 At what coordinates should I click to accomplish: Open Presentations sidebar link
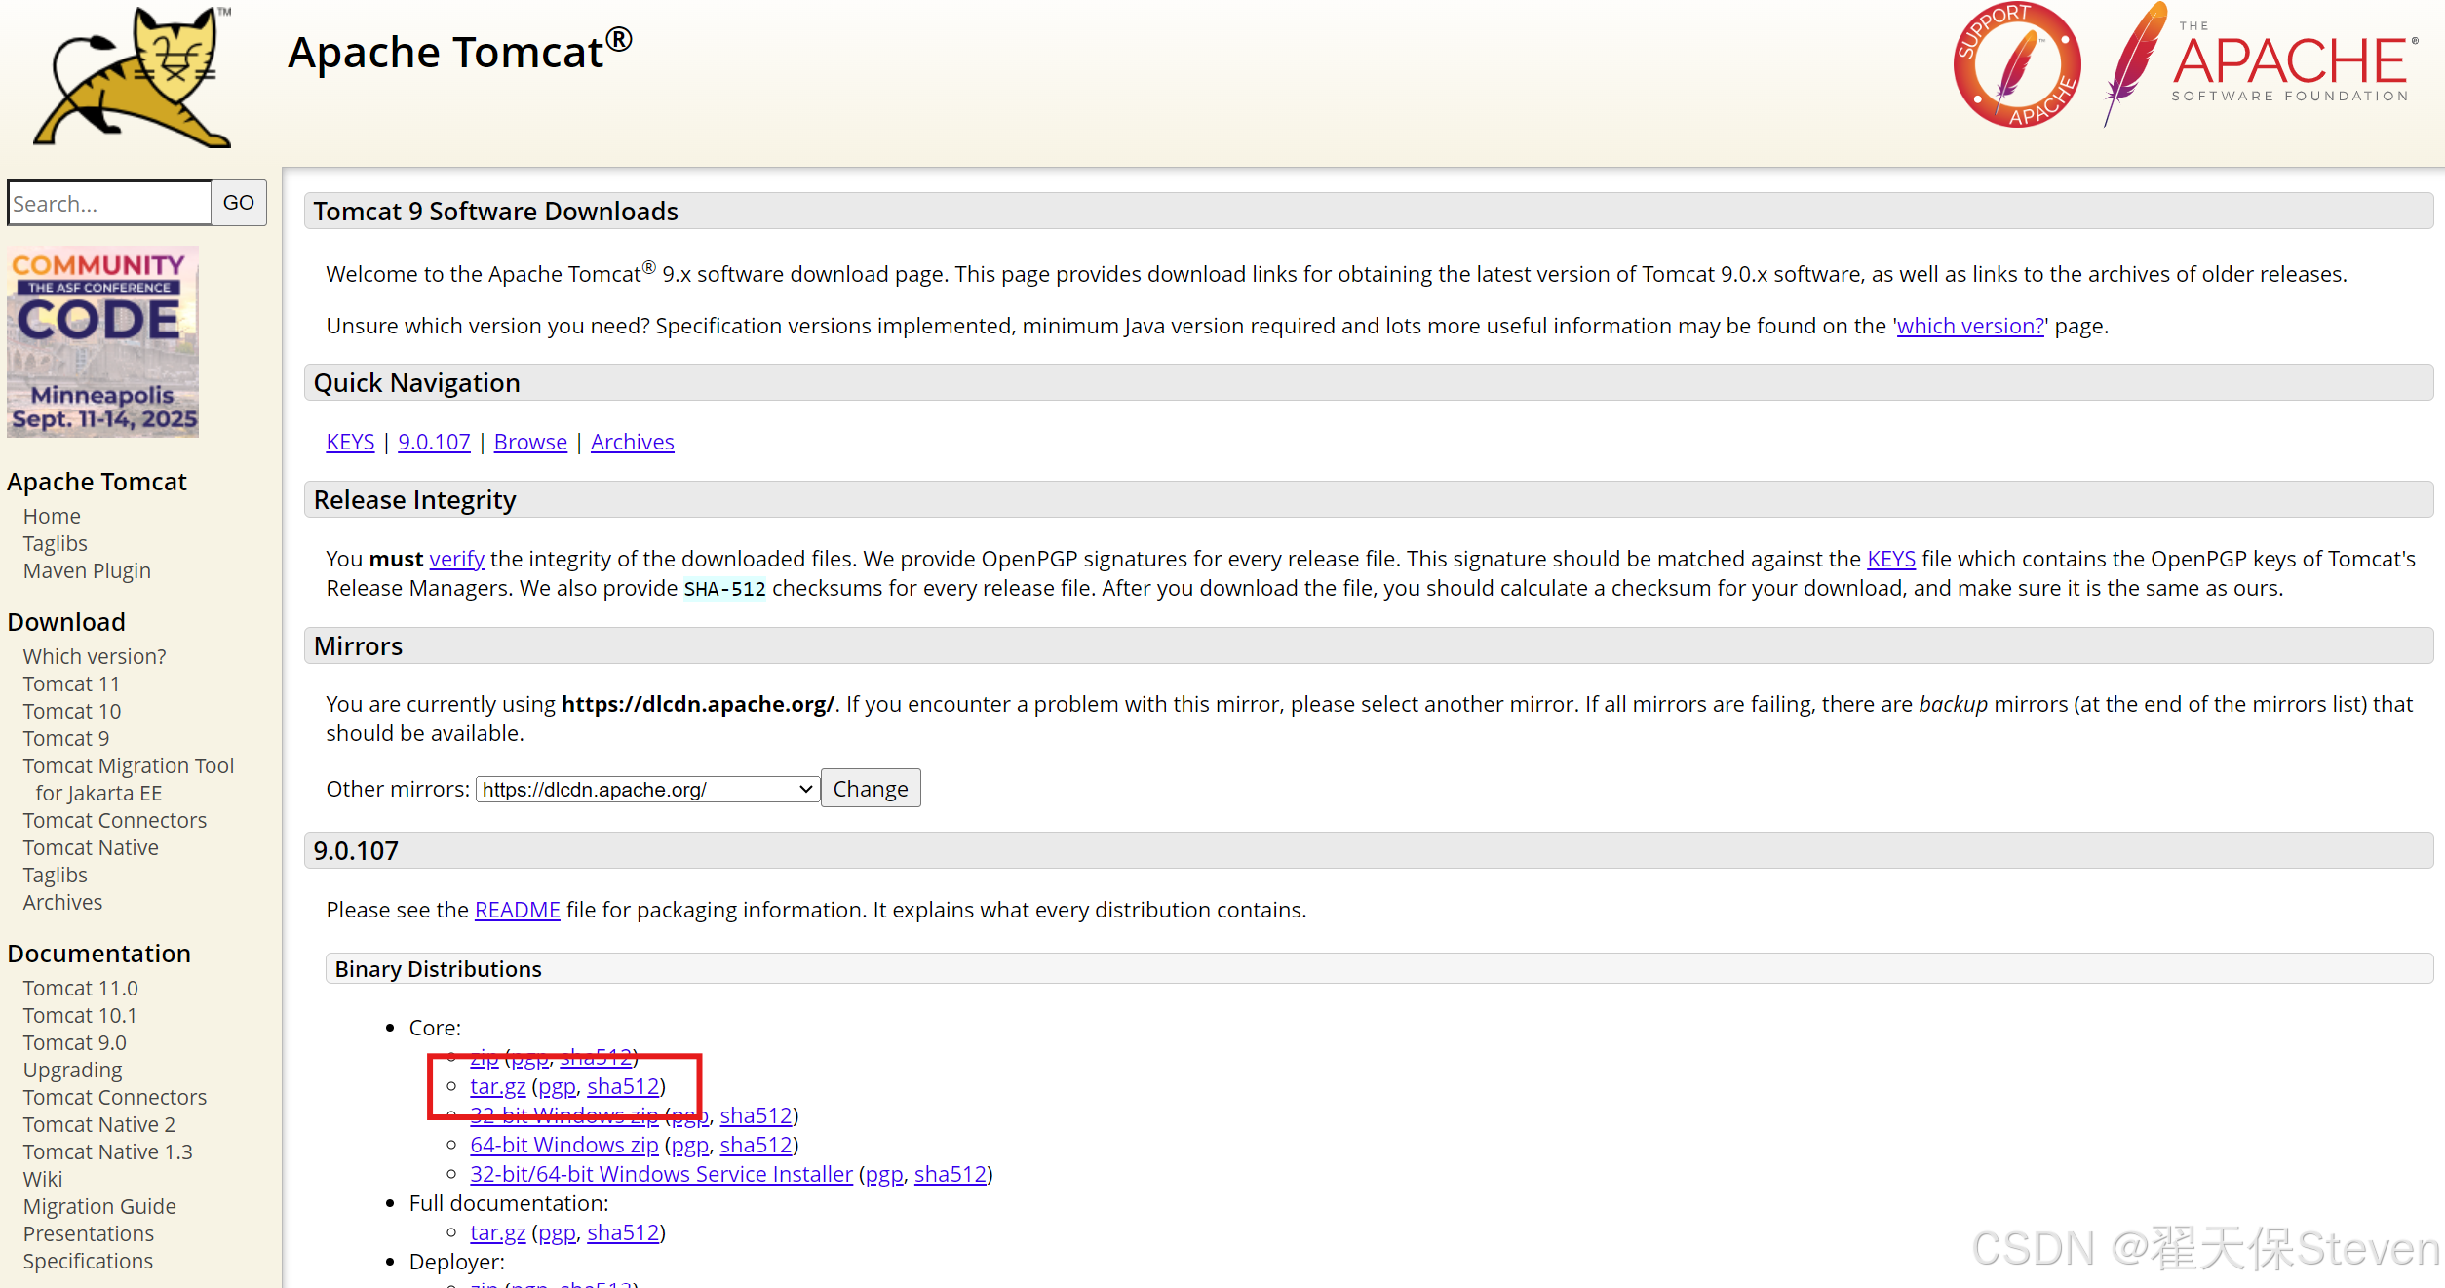(89, 1233)
